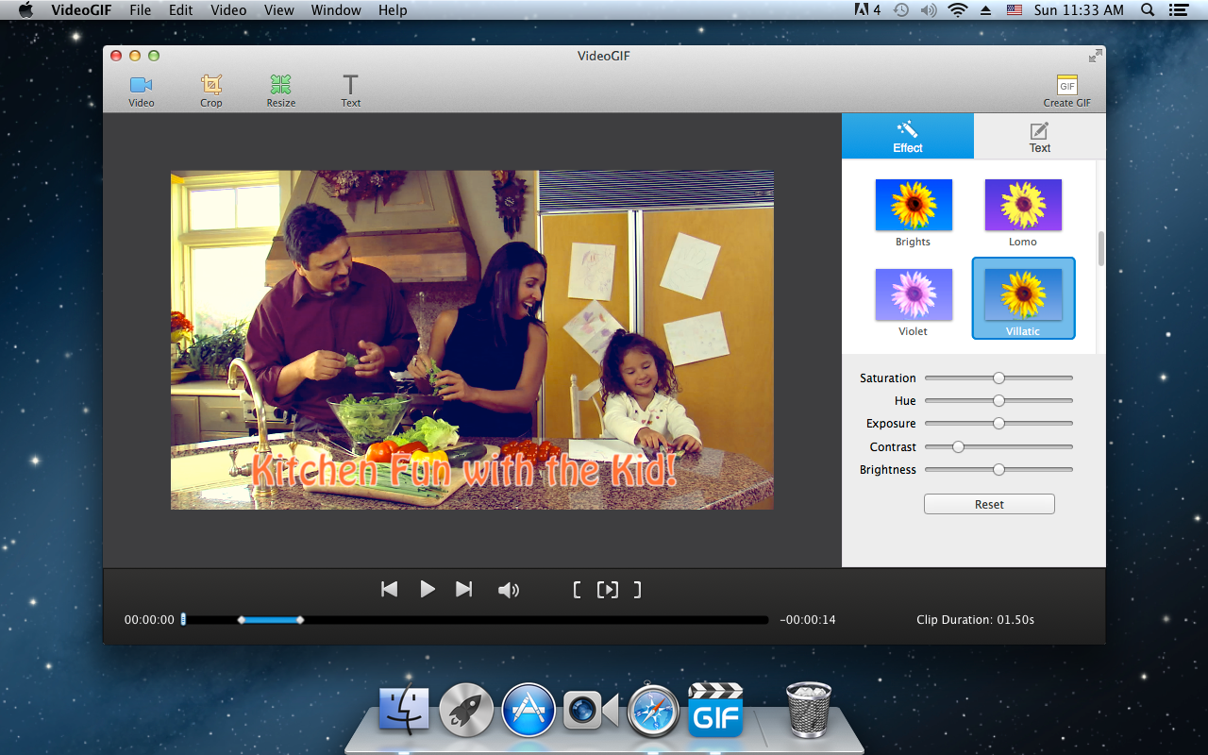Select the Violet effect
Viewport: 1208px width, 755px height.
pos(913,294)
